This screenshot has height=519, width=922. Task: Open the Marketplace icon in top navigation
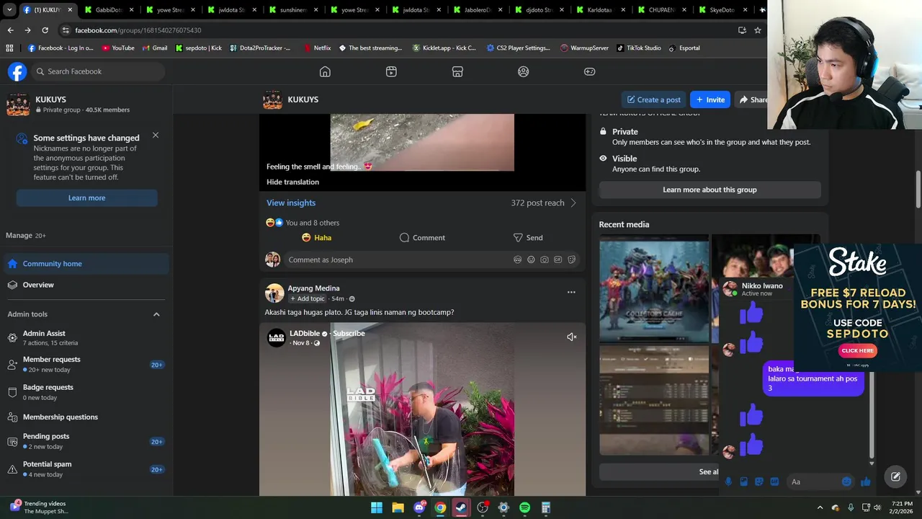(x=457, y=71)
